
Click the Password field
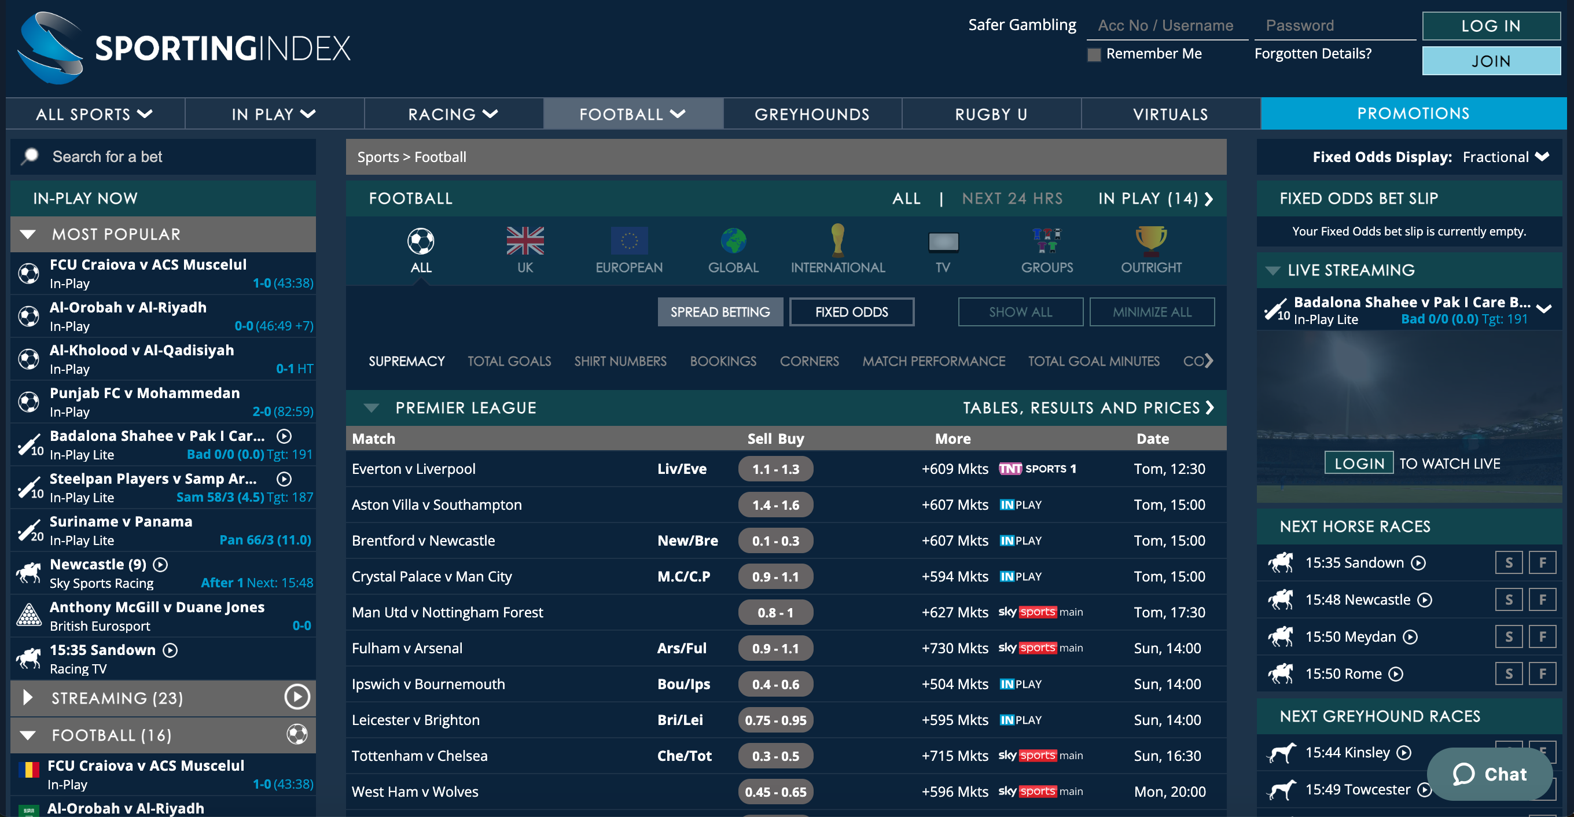coord(1334,25)
